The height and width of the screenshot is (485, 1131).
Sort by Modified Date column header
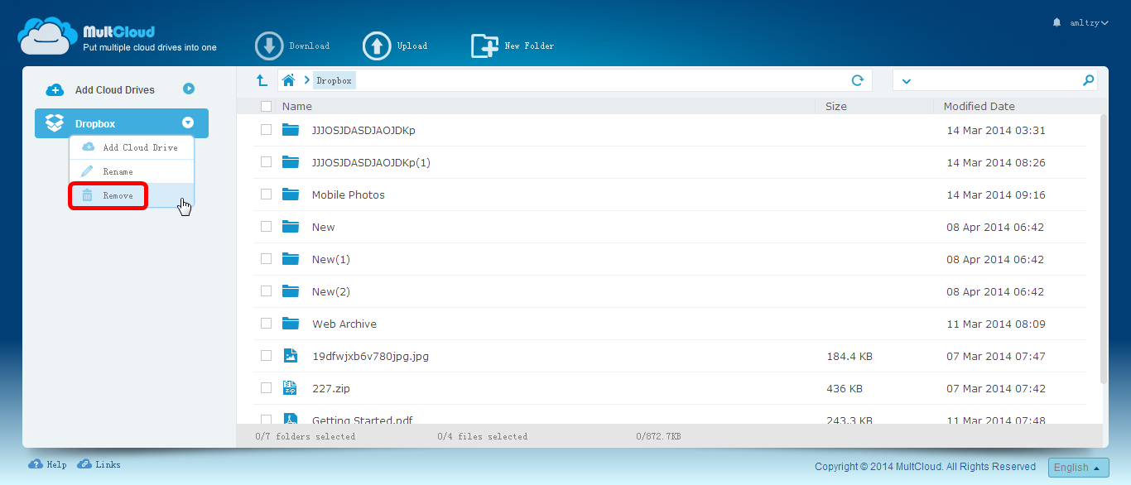pyautogui.click(x=979, y=106)
